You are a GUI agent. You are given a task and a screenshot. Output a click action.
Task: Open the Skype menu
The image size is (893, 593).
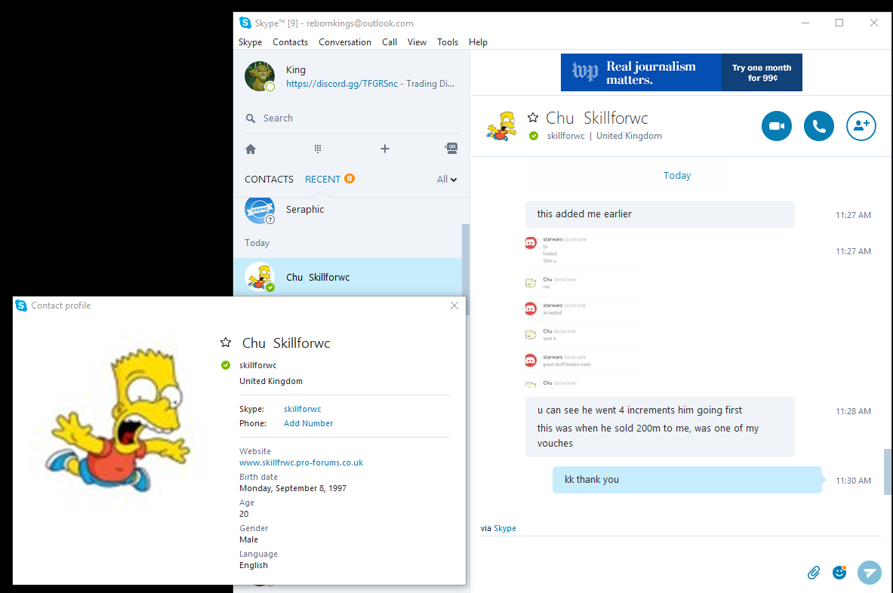point(250,42)
